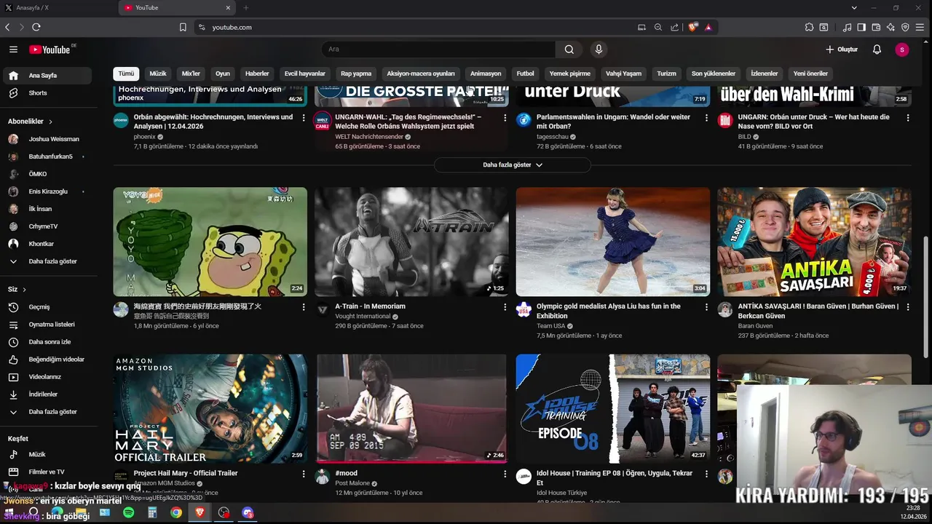
Task: Open Vought International channel link
Action: tap(363, 317)
